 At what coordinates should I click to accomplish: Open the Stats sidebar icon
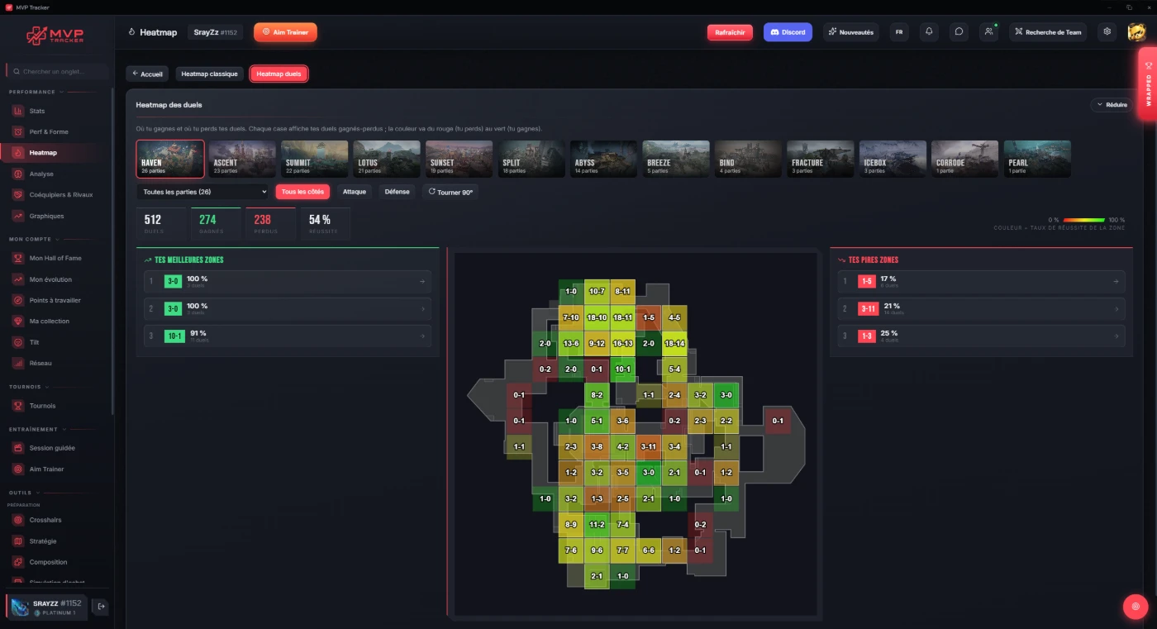pyautogui.click(x=17, y=111)
